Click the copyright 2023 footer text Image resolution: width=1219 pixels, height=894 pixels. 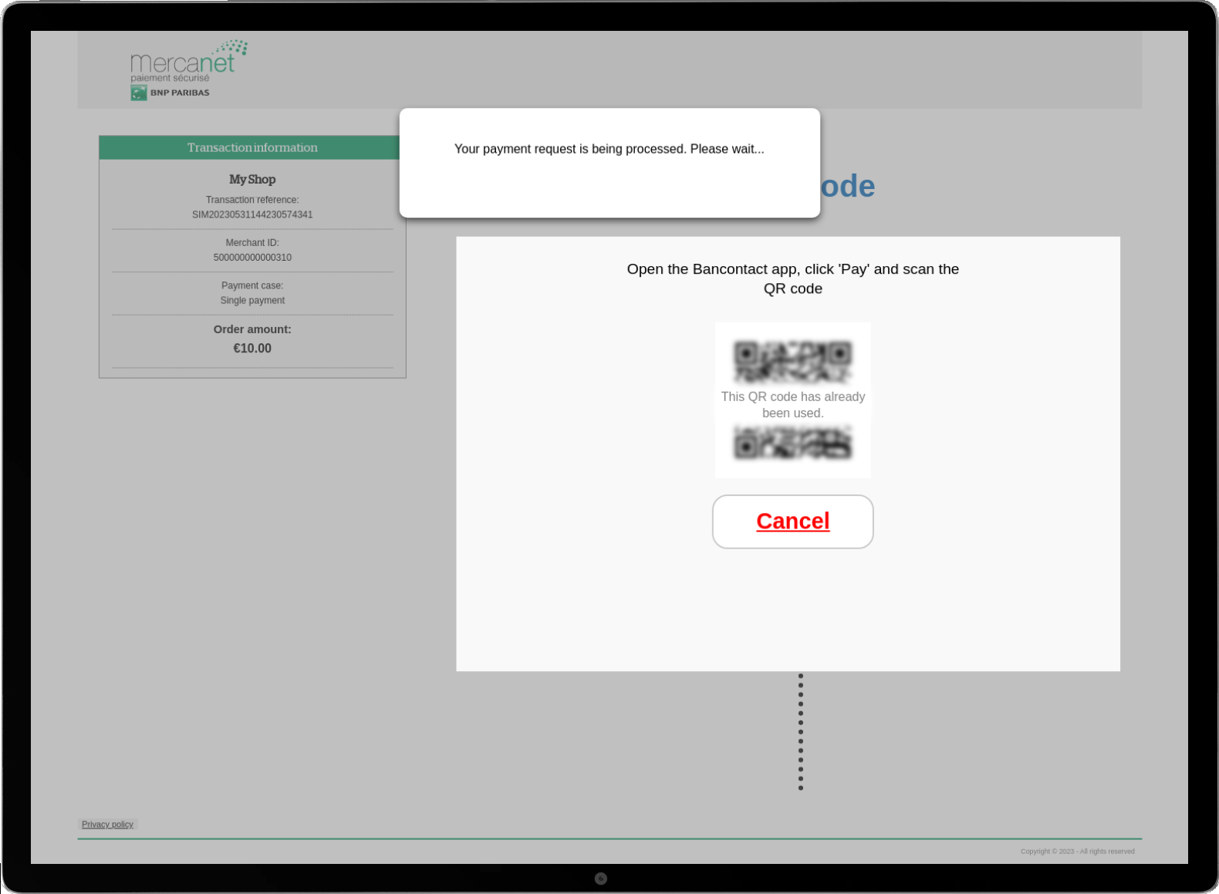(1077, 852)
